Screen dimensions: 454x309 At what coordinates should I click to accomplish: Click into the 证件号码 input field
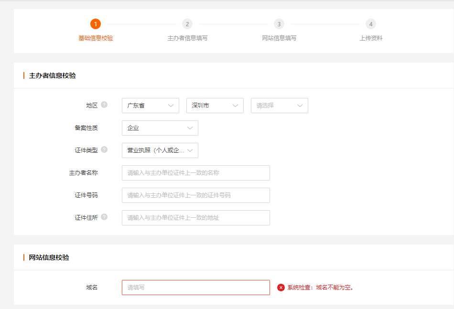[x=195, y=195]
